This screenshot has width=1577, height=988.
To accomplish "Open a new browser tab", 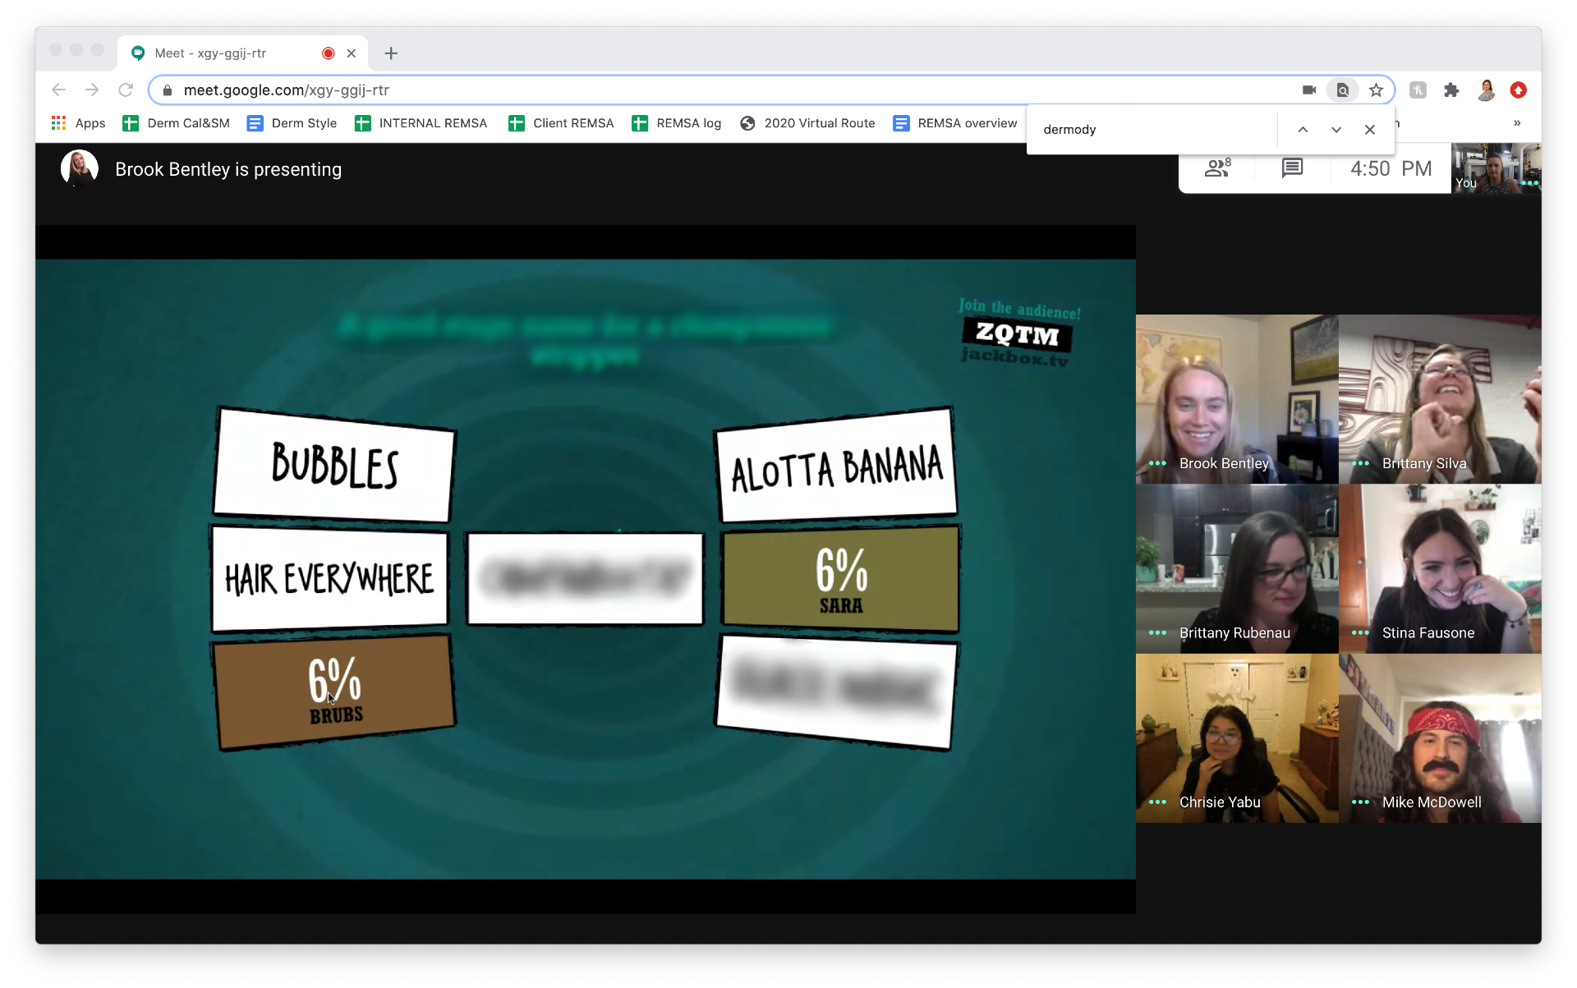I will point(391,53).
